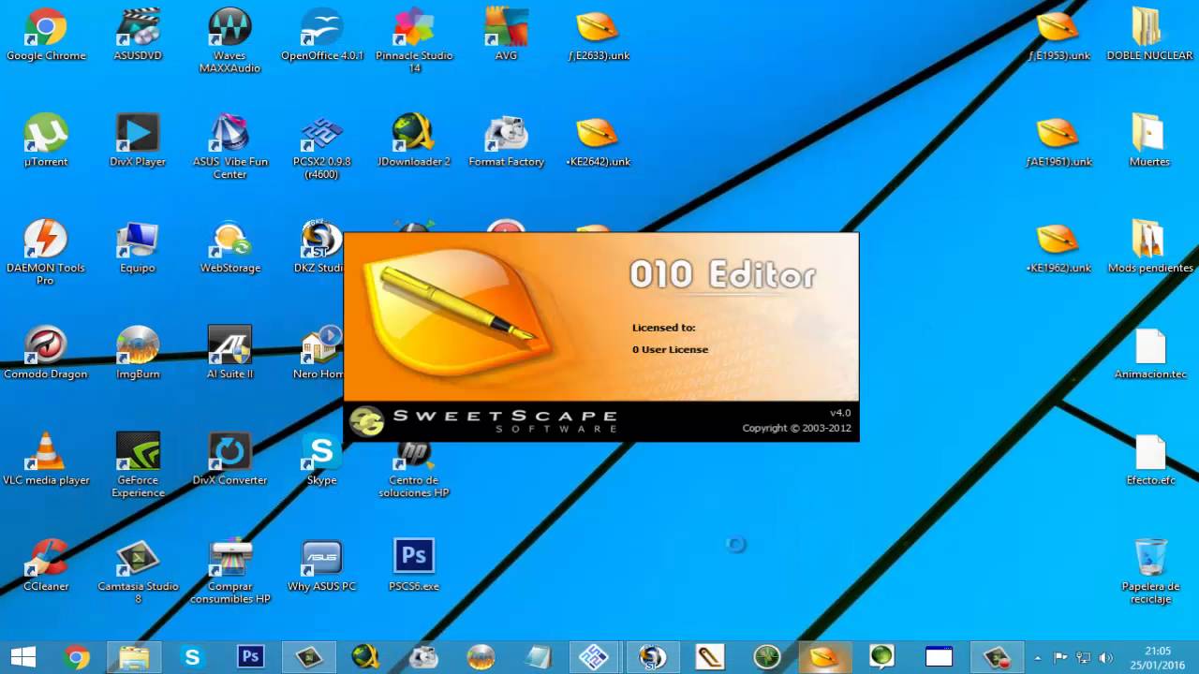Select the E2633).unk file icon
Image resolution: width=1199 pixels, height=674 pixels.
(x=598, y=35)
